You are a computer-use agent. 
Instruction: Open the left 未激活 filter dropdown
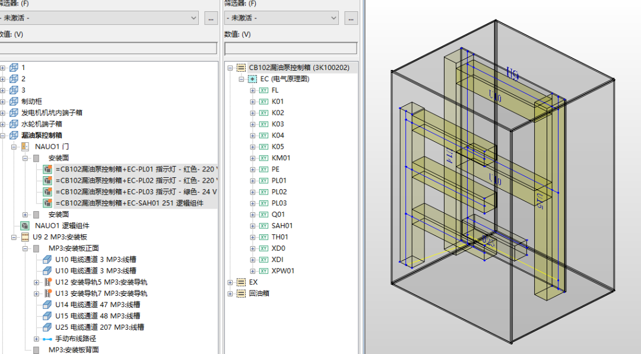pyautogui.click(x=193, y=18)
